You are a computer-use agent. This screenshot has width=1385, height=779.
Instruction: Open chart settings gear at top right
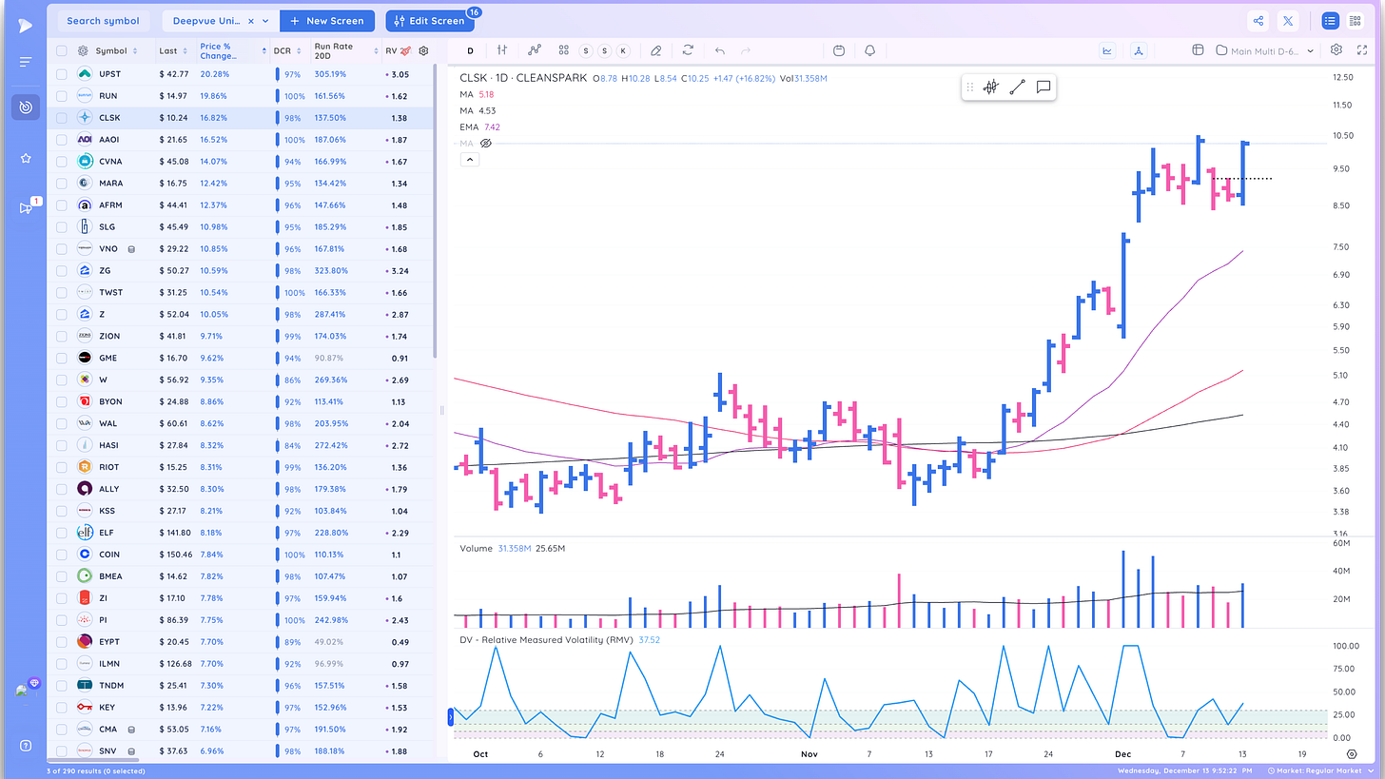click(1336, 49)
